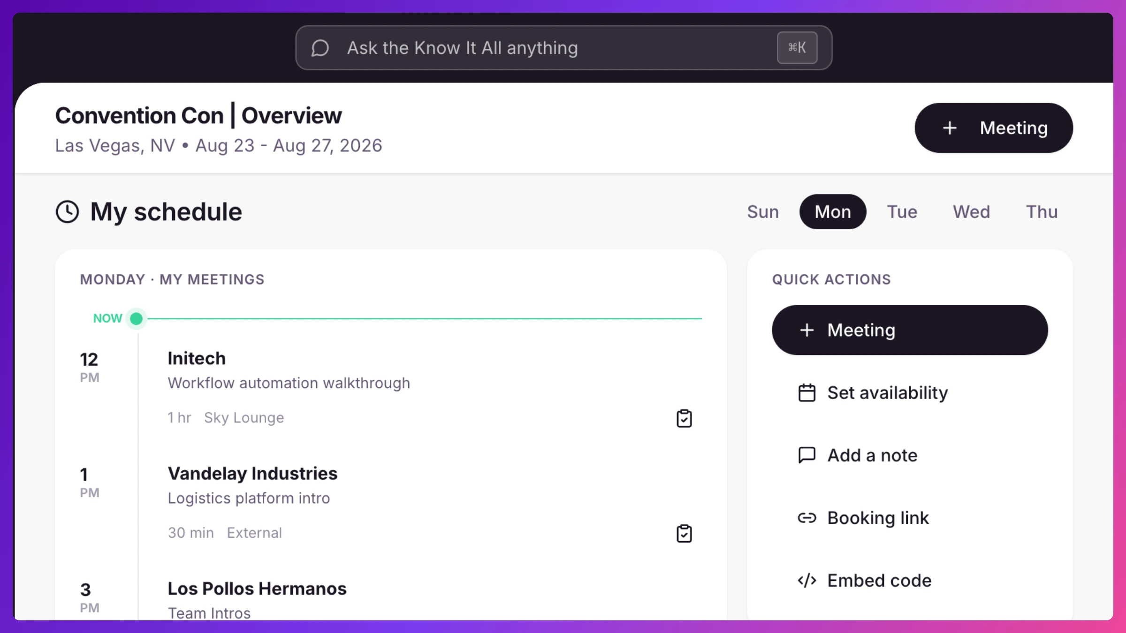Click the code brackets icon
The image size is (1126, 633).
click(807, 580)
